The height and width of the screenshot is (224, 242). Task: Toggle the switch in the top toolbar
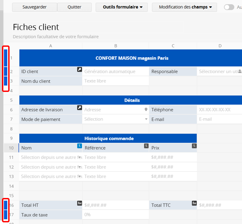point(229,7)
